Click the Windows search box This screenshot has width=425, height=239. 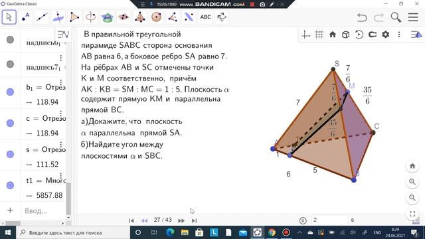click(x=73, y=232)
